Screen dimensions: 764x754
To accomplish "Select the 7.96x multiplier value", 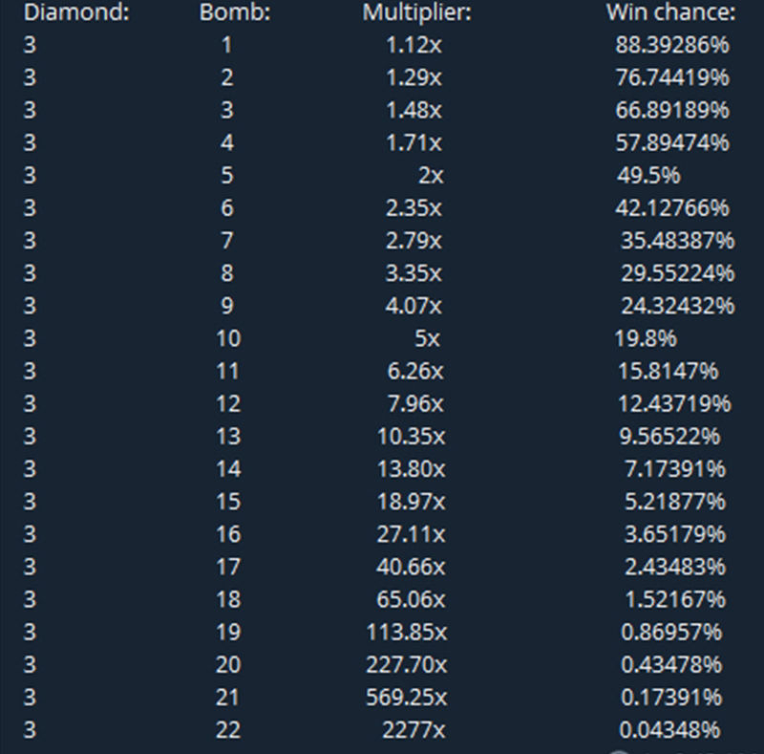I will coord(415,404).
